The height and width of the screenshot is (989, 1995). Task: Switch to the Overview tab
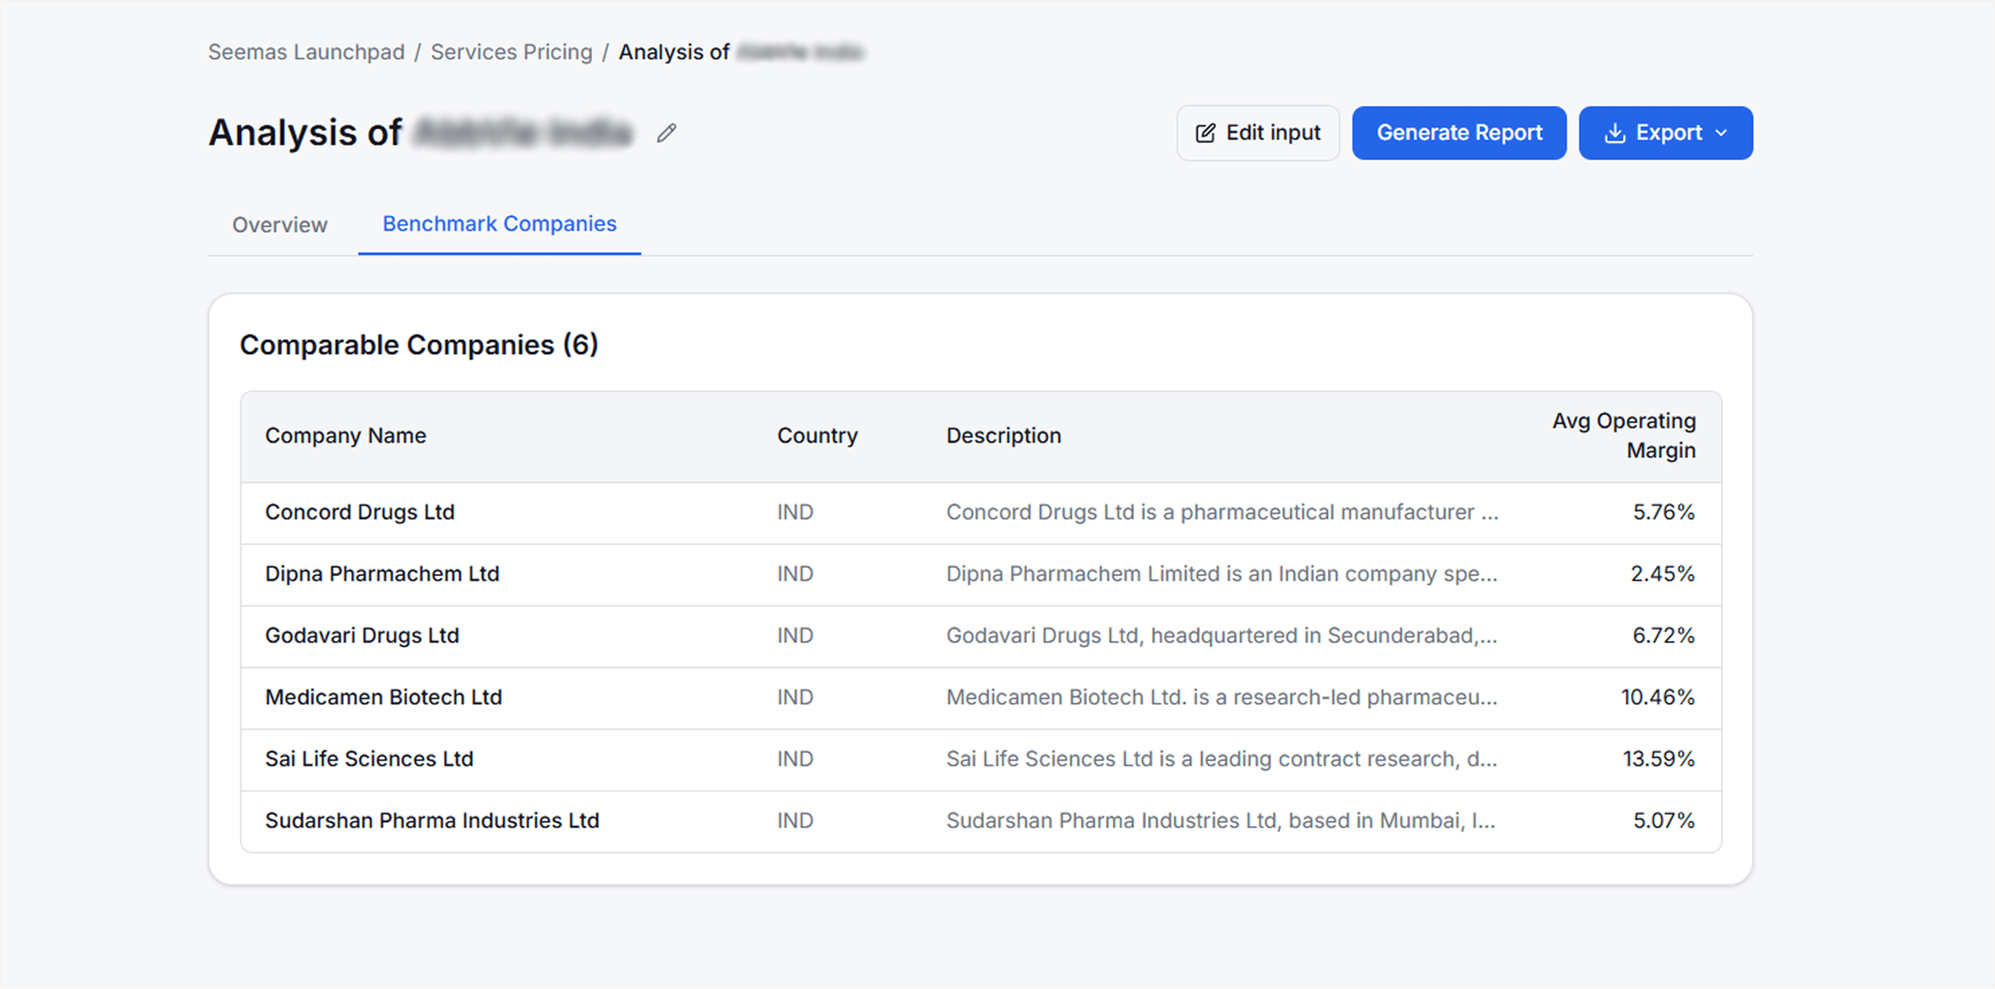point(280,225)
